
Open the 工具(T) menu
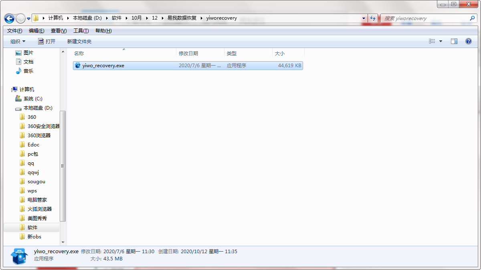(81, 31)
